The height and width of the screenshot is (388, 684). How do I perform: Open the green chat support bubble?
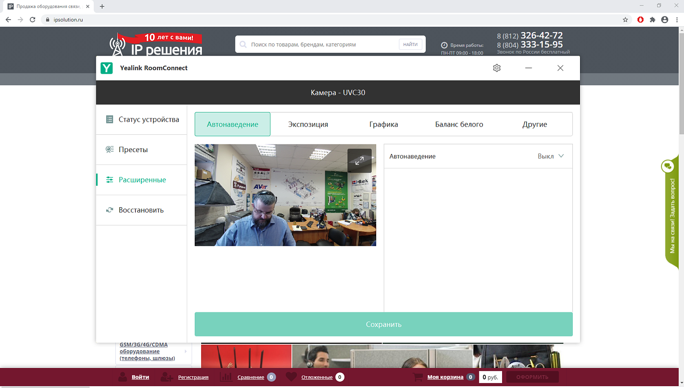coord(668,166)
